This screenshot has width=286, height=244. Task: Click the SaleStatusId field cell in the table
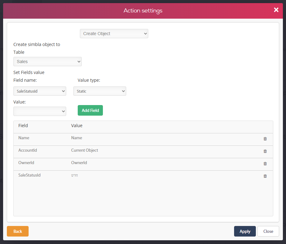[29, 175]
